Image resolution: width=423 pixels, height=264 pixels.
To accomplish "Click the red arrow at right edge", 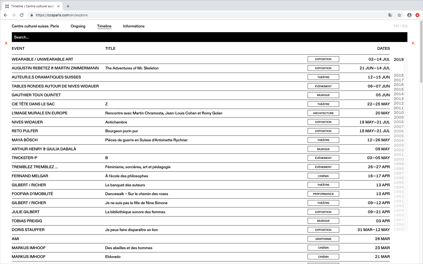I will click(413, 43).
